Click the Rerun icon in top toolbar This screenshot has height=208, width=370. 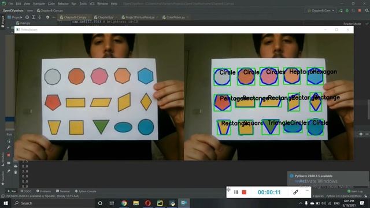(341, 10)
